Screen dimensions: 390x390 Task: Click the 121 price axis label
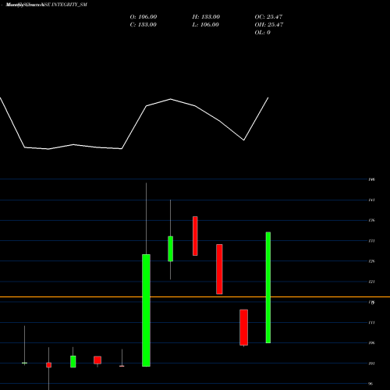click(x=371, y=282)
